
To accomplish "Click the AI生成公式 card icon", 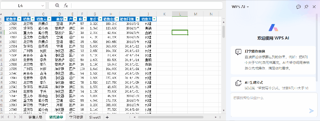I will tap(238, 83).
